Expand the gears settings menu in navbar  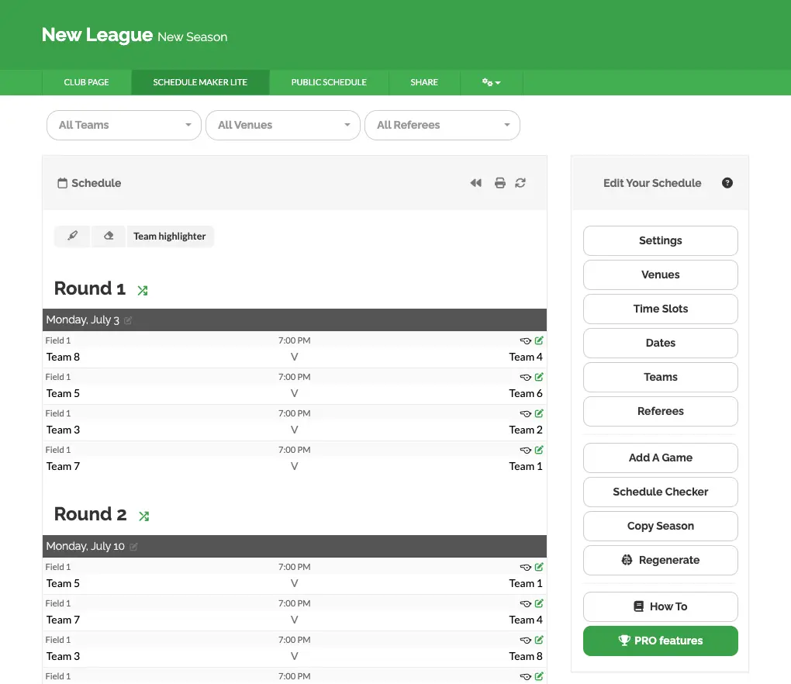(492, 82)
